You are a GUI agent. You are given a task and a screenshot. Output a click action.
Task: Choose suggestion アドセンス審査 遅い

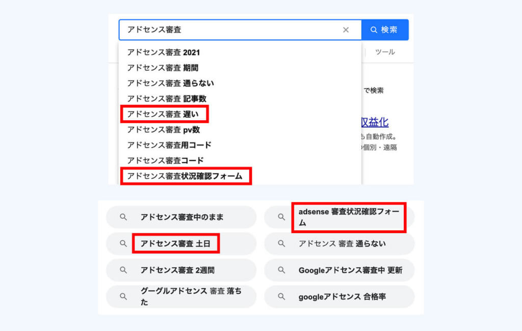(x=240, y=114)
